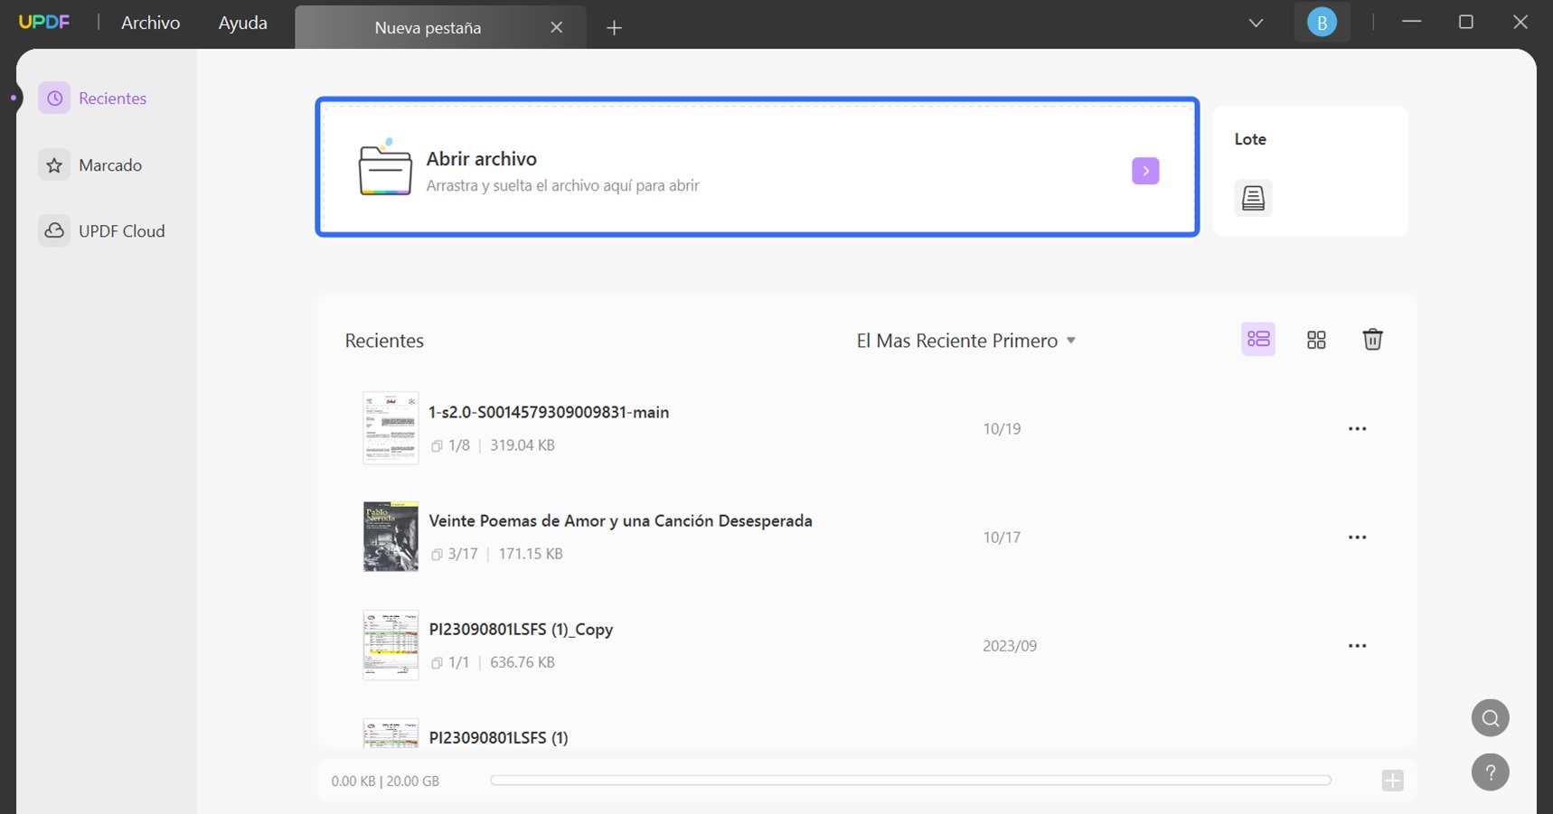Click the UPDF logo
The width and height of the screenshot is (1553, 814).
coord(43,22)
